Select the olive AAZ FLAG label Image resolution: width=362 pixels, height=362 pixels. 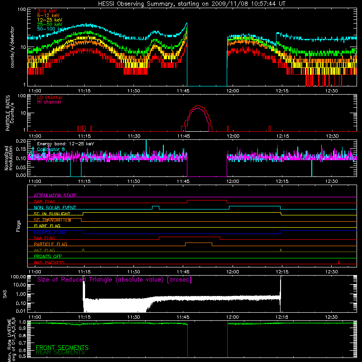(x=44, y=251)
